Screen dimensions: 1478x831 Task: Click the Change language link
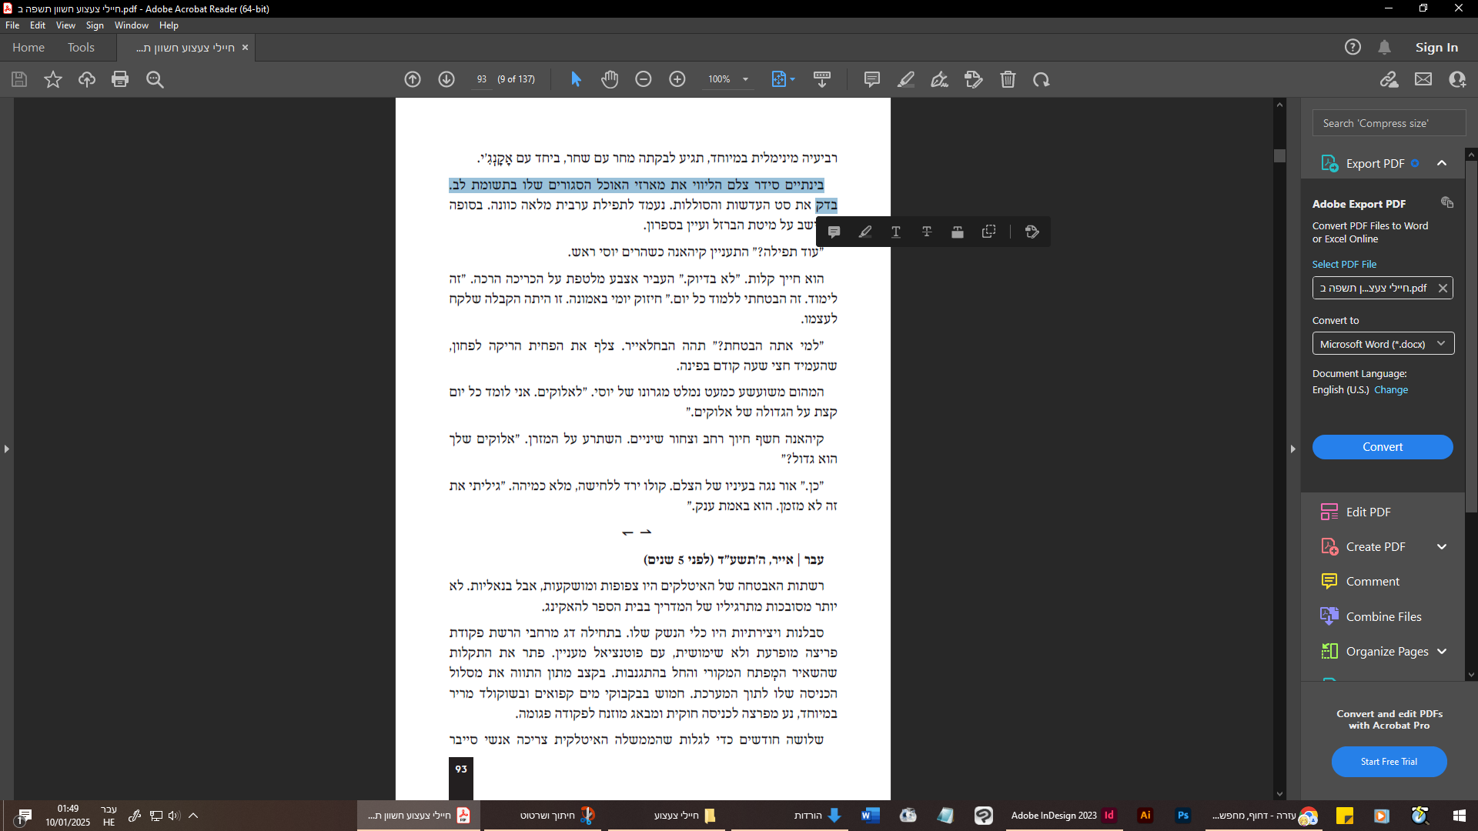[x=1391, y=390]
